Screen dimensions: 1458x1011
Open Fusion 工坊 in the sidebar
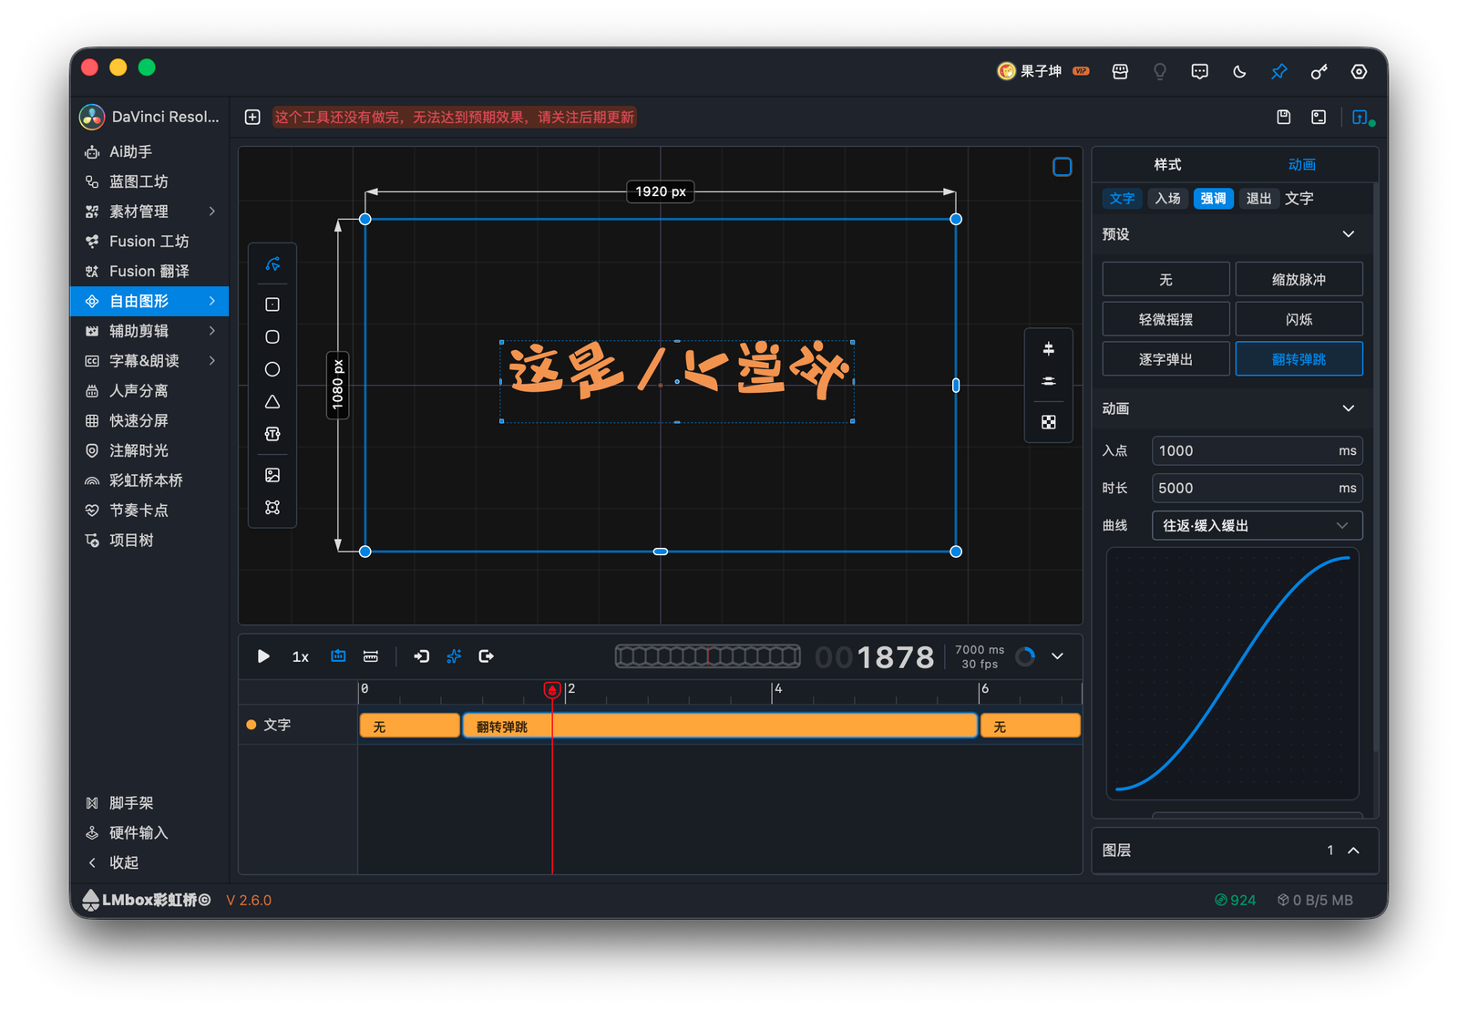tap(149, 242)
